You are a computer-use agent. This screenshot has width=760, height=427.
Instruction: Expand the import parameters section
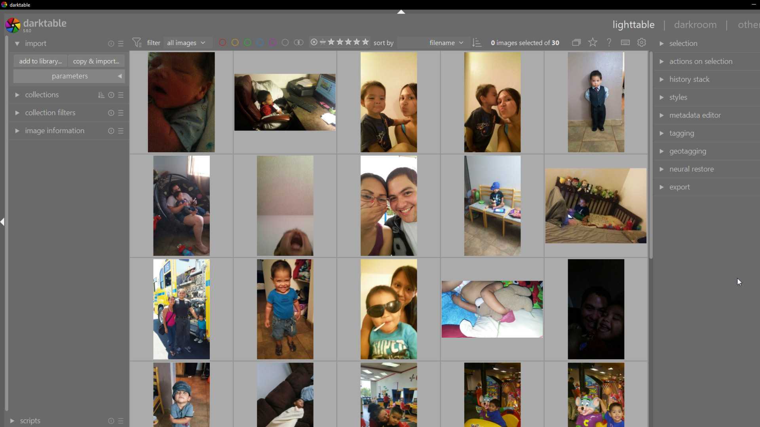coord(69,76)
